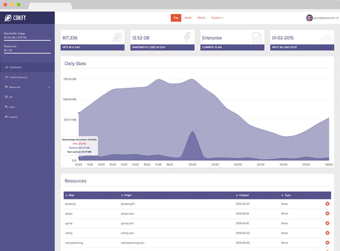Click the birdsong.fm origin cell

(128, 204)
